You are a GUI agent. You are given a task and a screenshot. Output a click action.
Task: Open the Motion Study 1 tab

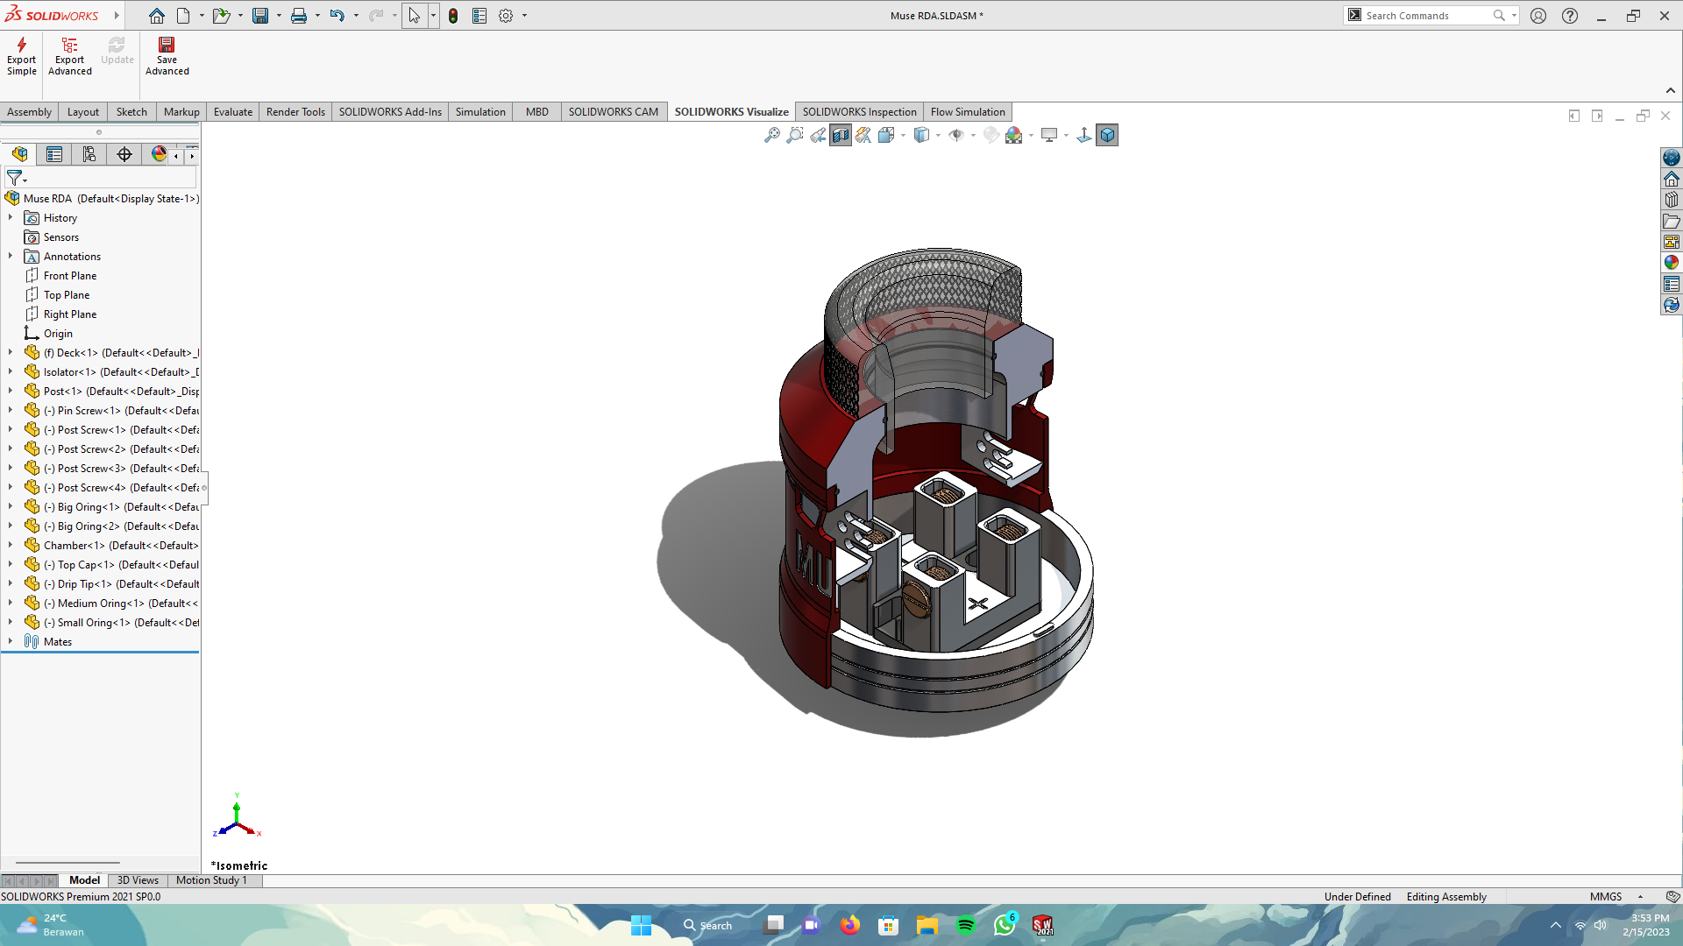pyautogui.click(x=211, y=880)
